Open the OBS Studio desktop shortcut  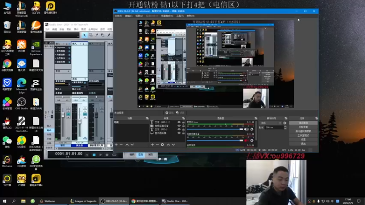point(21,104)
